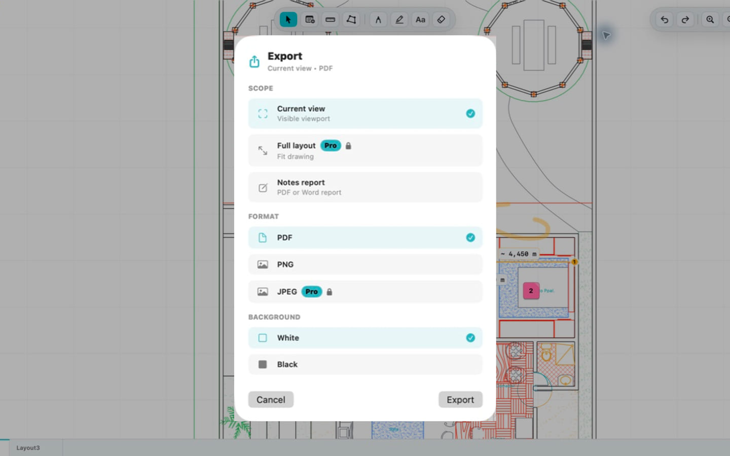
Task: Click the Cancel button
Action: pos(271,400)
